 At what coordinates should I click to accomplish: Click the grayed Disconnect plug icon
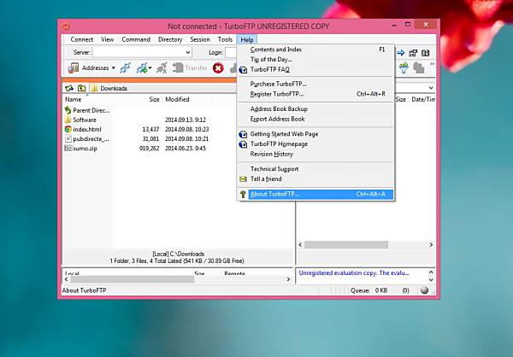pyautogui.click(x=162, y=67)
